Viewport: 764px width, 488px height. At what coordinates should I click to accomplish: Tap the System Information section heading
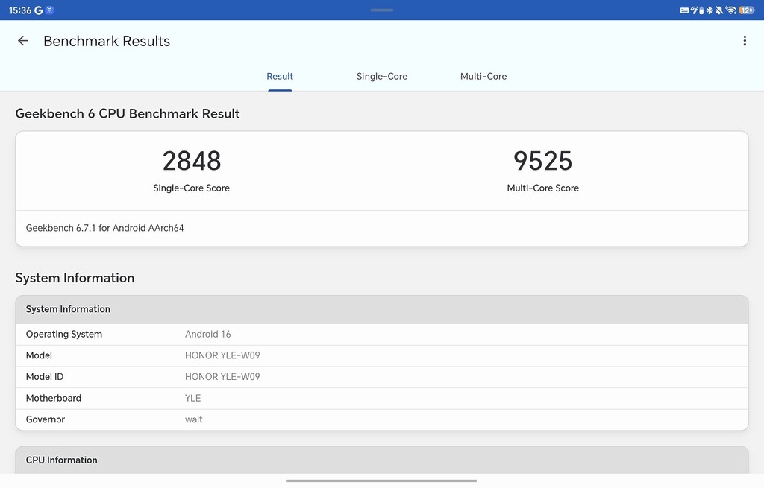tap(75, 278)
